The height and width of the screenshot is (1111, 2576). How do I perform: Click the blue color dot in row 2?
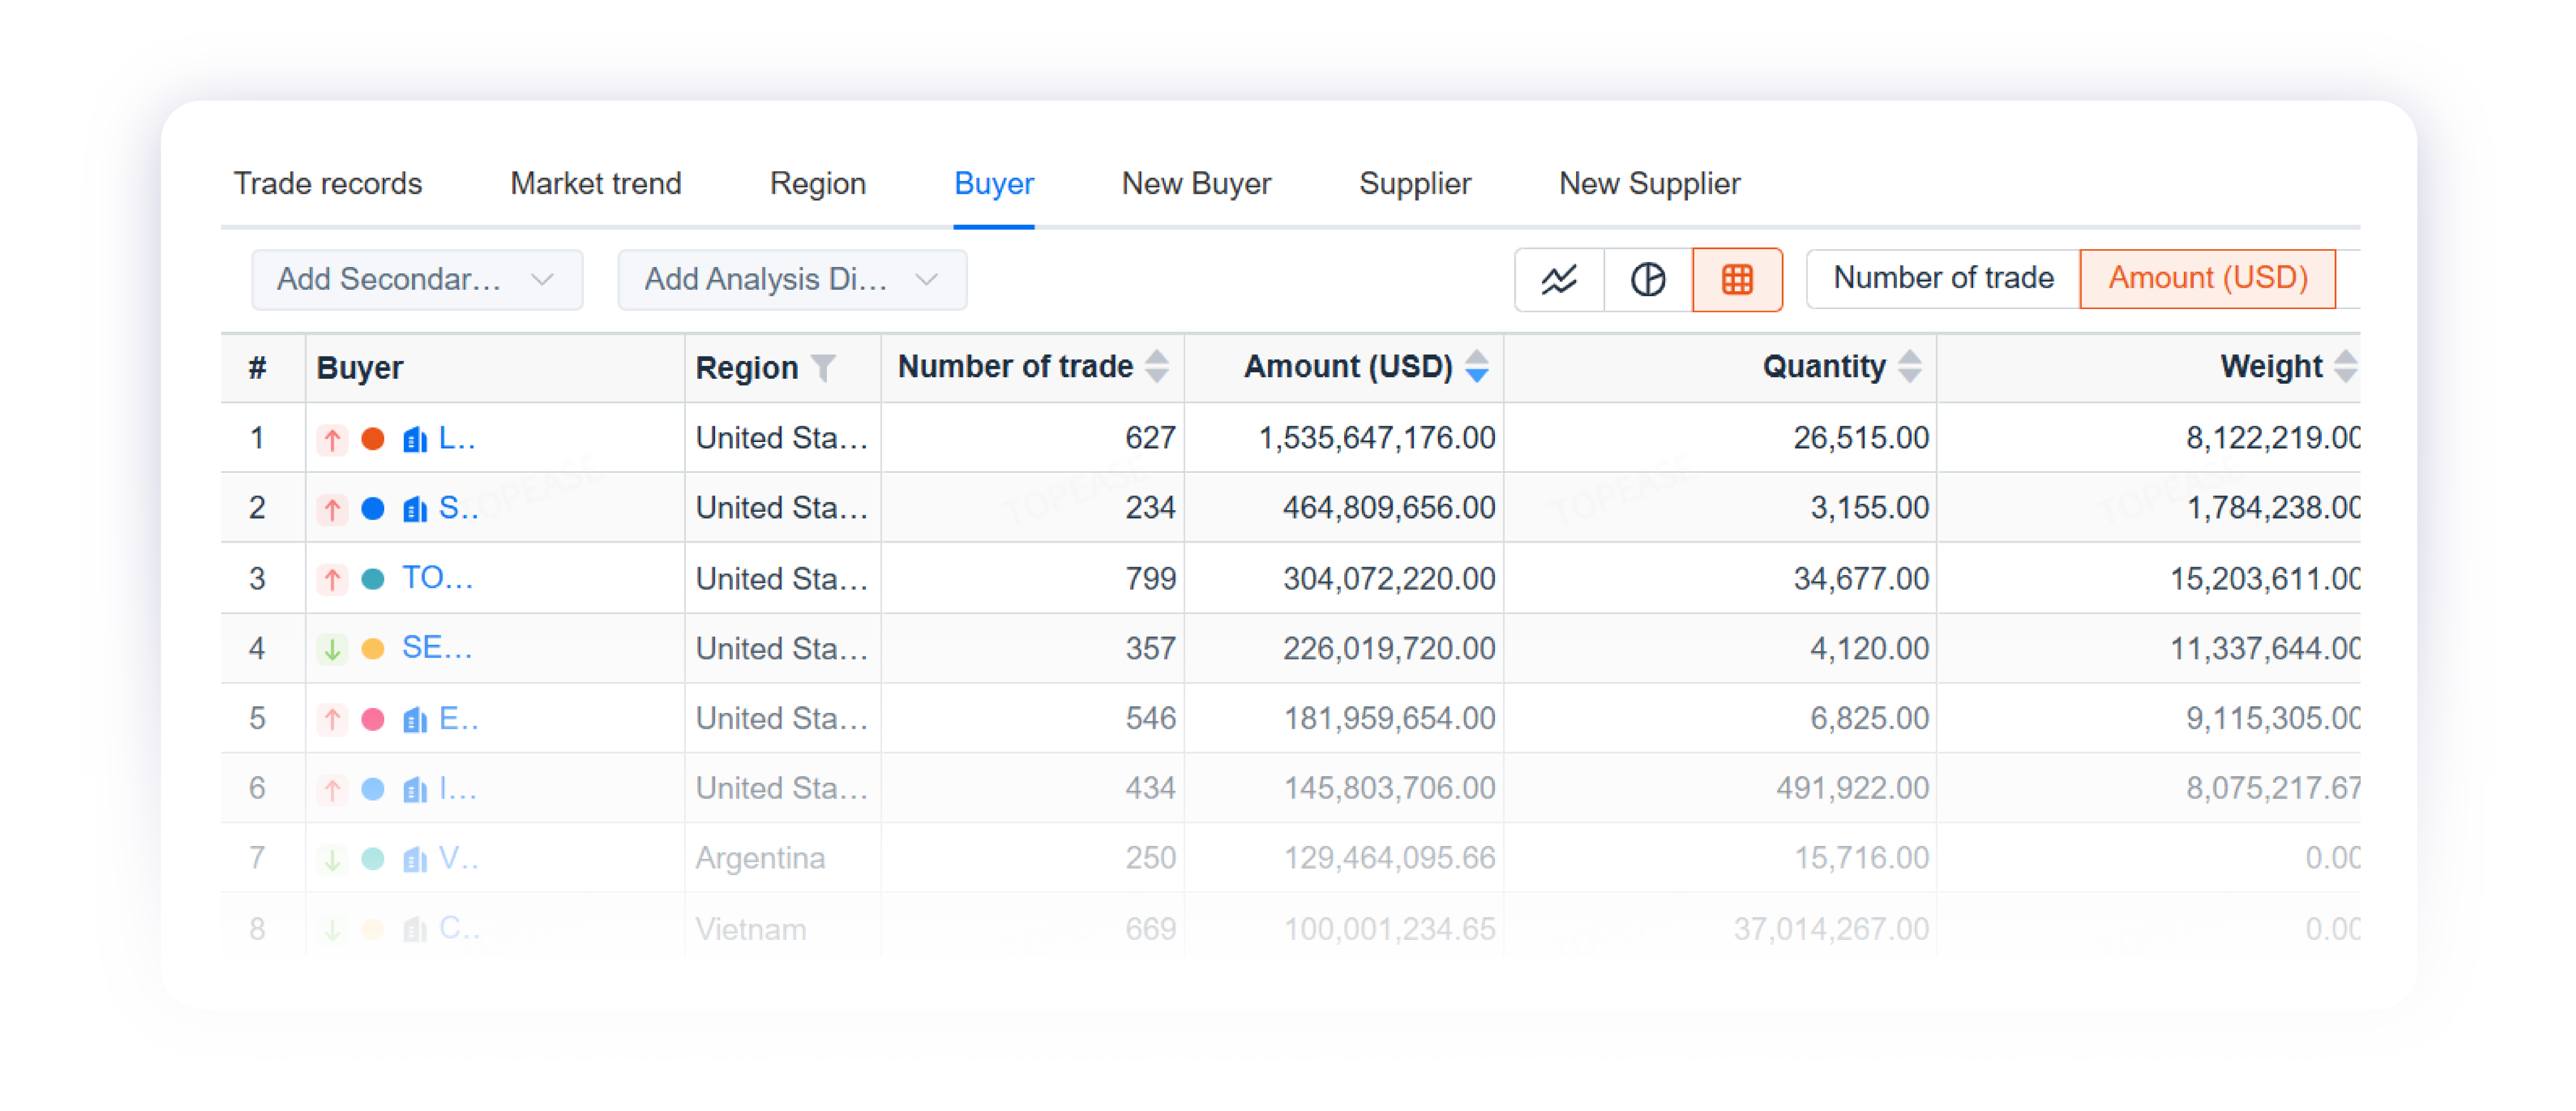coord(373,509)
